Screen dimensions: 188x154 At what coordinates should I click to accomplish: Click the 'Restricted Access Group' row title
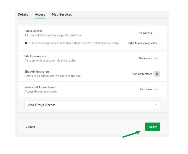point(40,87)
